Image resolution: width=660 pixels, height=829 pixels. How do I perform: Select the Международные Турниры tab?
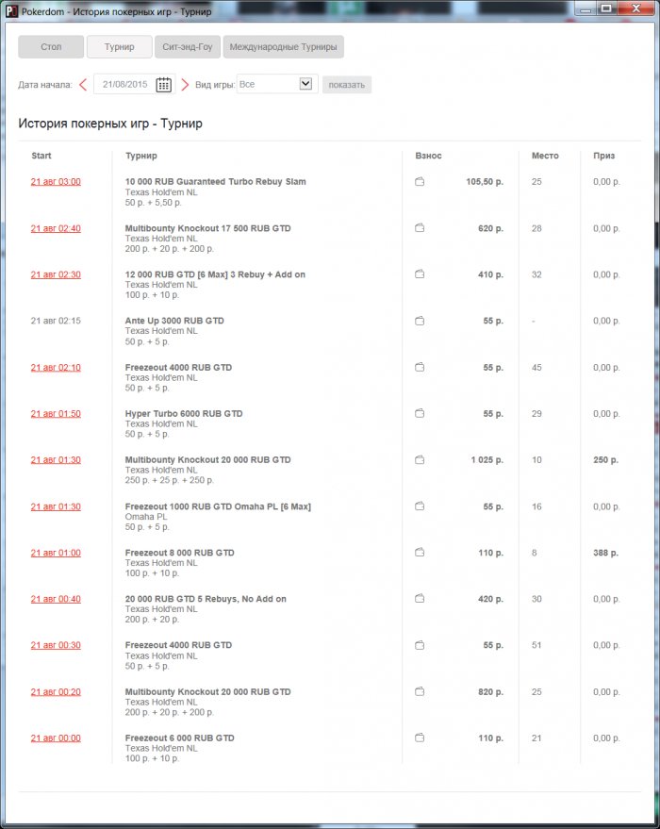tap(283, 47)
